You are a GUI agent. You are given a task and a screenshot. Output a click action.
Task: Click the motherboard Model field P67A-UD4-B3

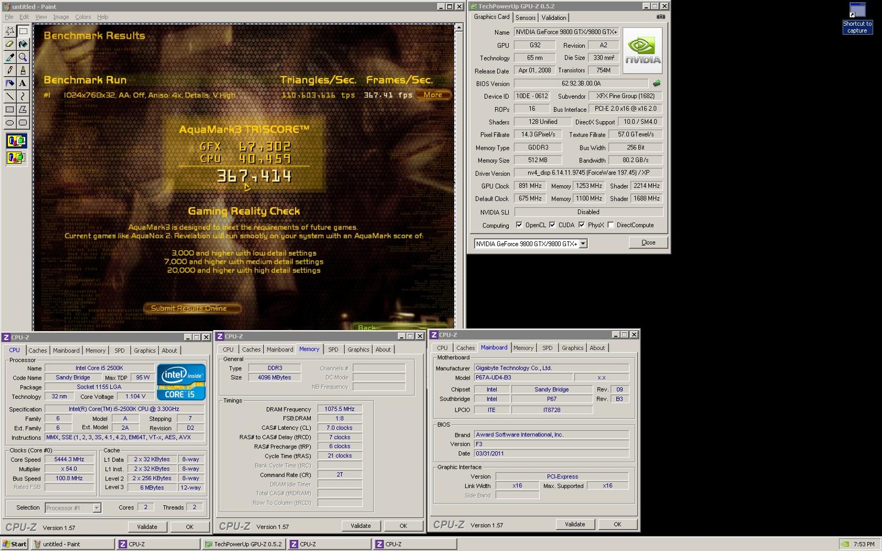point(523,377)
